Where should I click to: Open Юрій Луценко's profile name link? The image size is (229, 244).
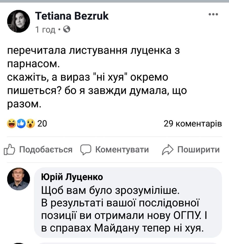click(x=72, y=177)
